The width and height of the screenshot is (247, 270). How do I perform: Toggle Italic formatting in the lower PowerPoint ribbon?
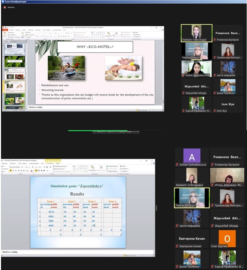[x=14, y=171]
